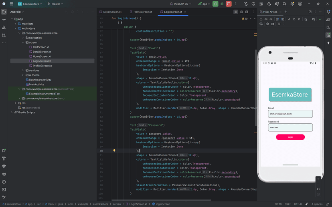The width and height of the screenshot is (332, 207).
Task: Toggle the emulator power button
Action: coord(261,19)
